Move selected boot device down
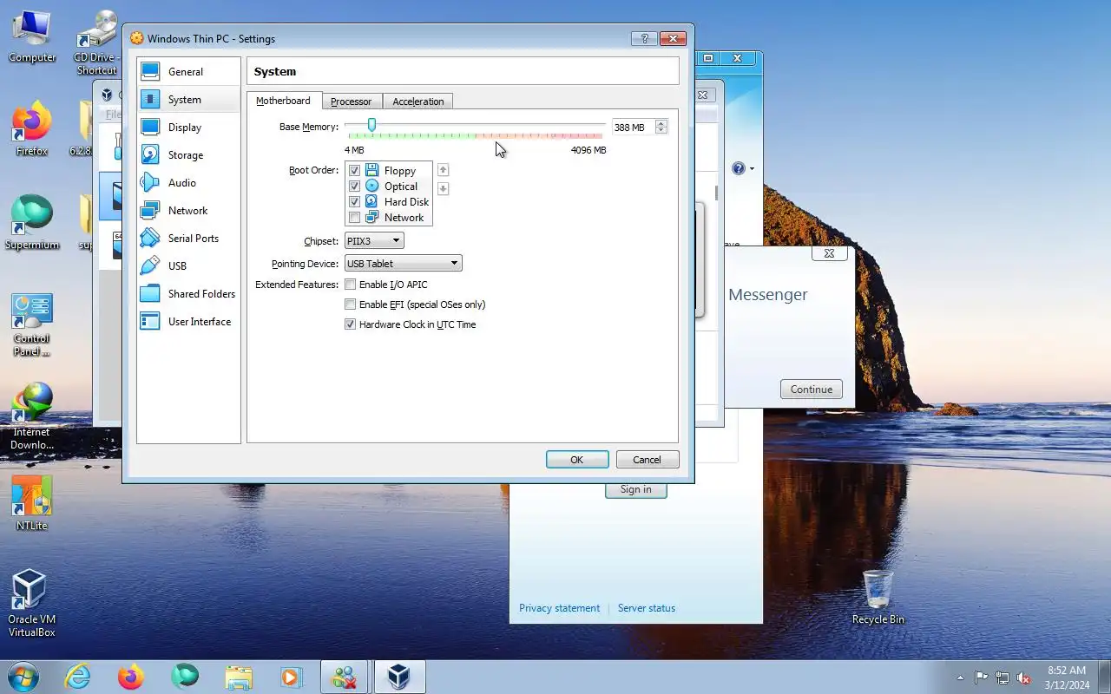The width and height of the screenshot is (1111, 694). click(x=443, y=188)
